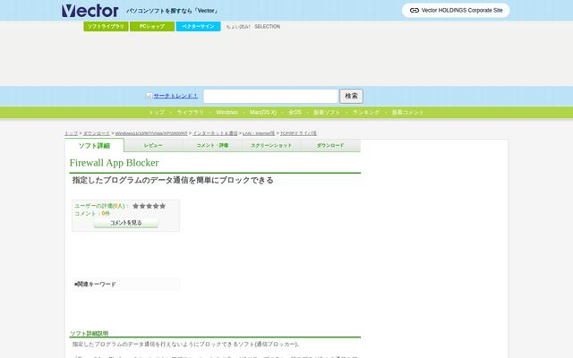The height and width of the screenshot is (358, 573).
Task: Click トップ breadcrumb link
Action: [72, 133]
